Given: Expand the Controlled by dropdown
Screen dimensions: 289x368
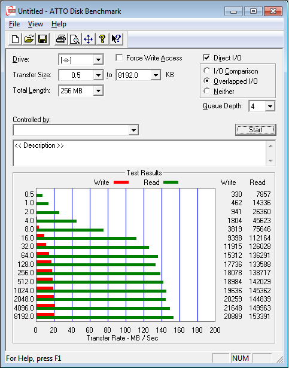Looking at the screenshot, I should coord(133,130).
